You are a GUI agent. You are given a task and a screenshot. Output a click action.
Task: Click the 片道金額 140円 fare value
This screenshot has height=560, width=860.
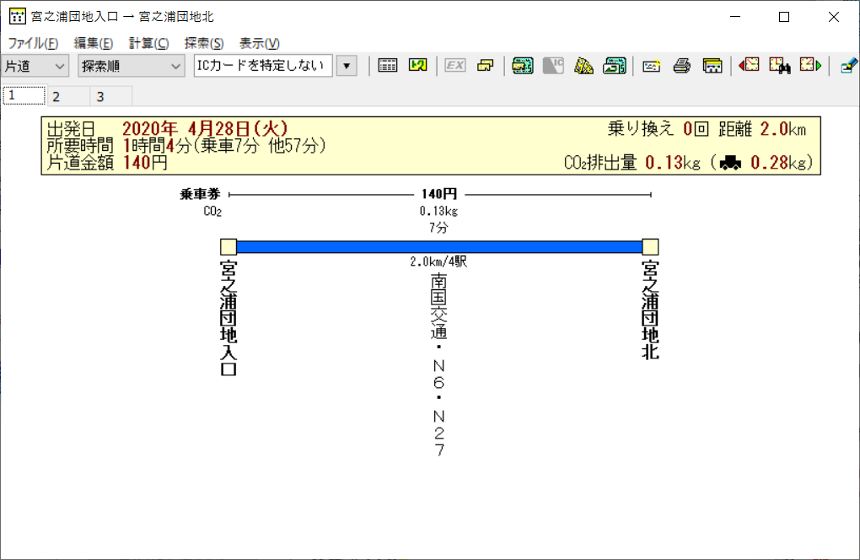pyautogui.click(x=107, y=163)
